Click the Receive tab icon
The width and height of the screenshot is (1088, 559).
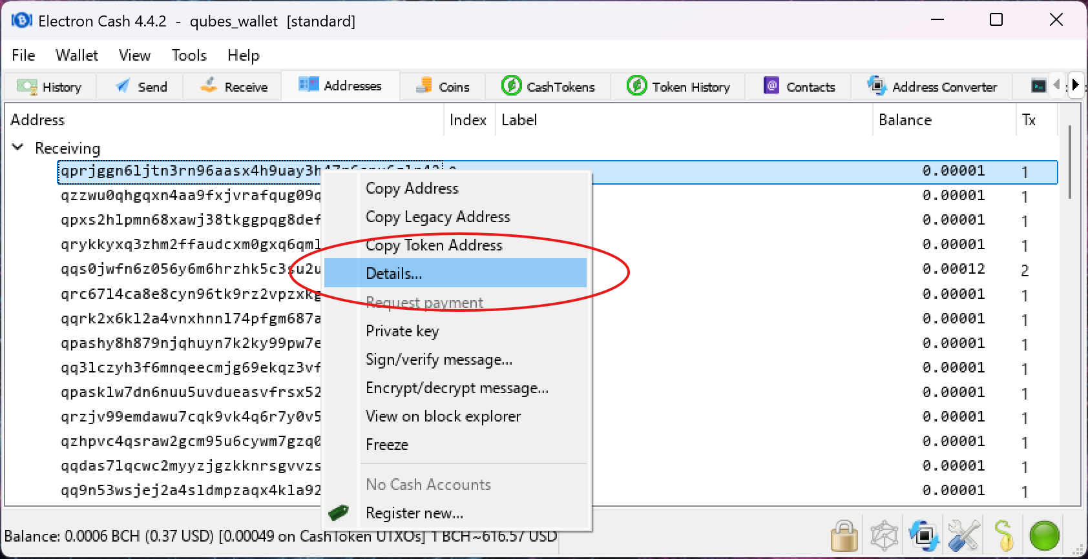coord(209,85)
